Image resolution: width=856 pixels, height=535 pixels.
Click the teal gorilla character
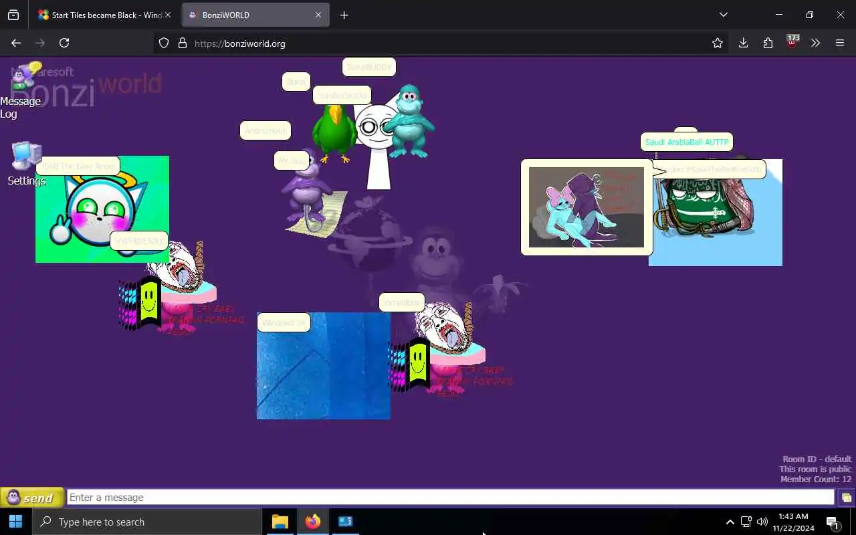point(408,121)
